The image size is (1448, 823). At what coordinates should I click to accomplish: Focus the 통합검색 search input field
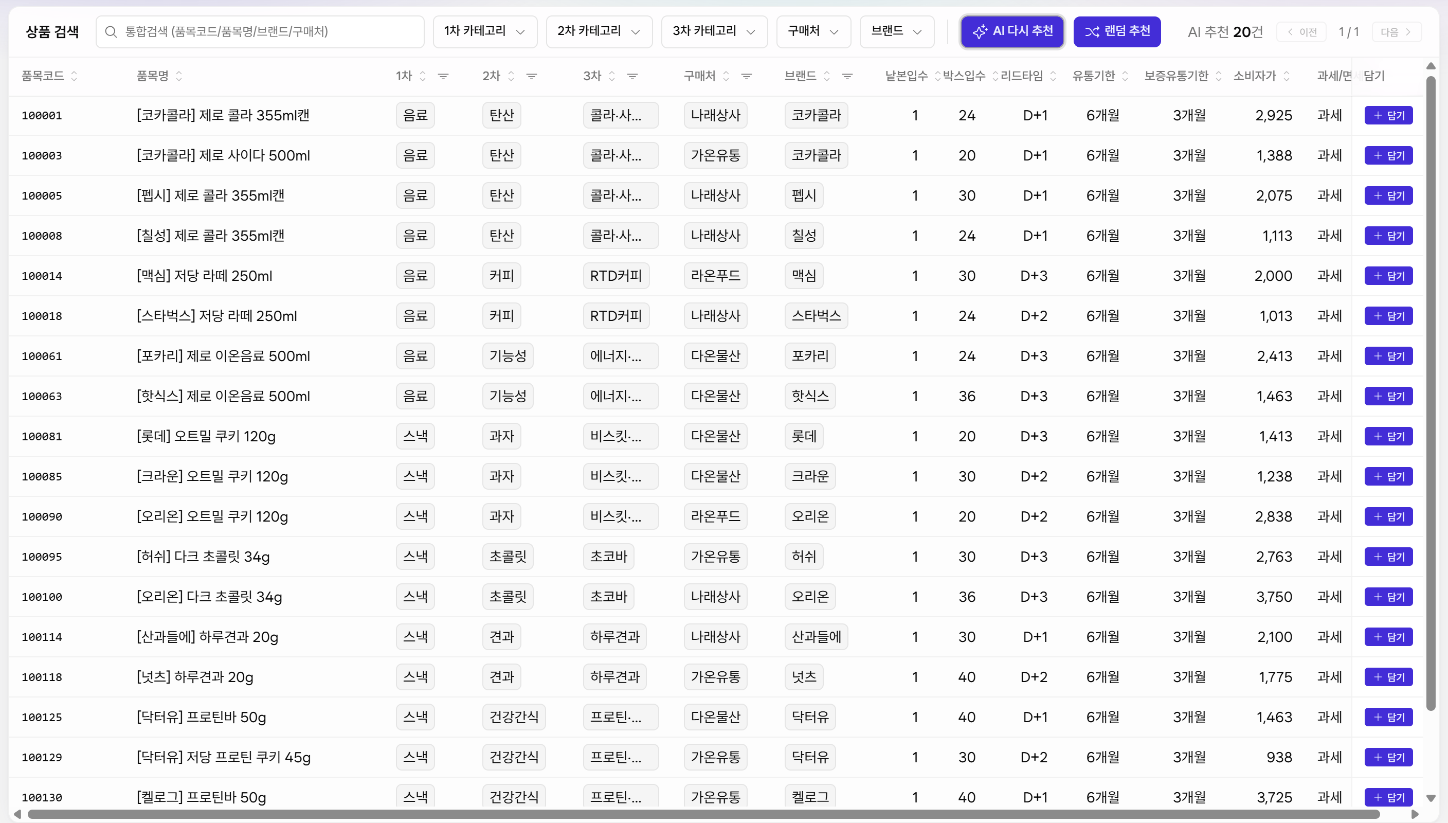[x=260, y=32]
